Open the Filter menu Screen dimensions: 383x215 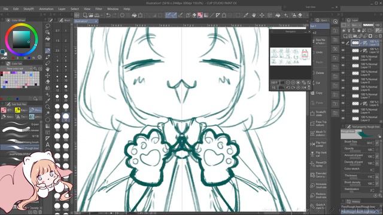click(x=99, y=9)
